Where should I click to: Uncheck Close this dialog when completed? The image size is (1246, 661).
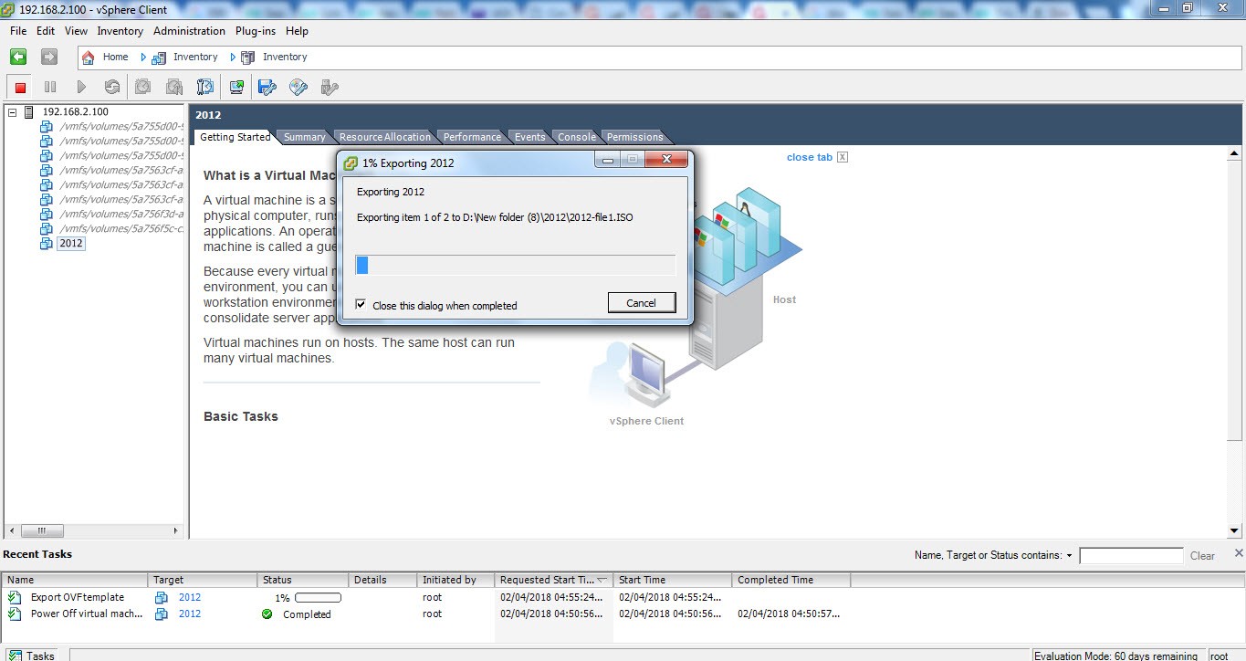coord(361,305)
